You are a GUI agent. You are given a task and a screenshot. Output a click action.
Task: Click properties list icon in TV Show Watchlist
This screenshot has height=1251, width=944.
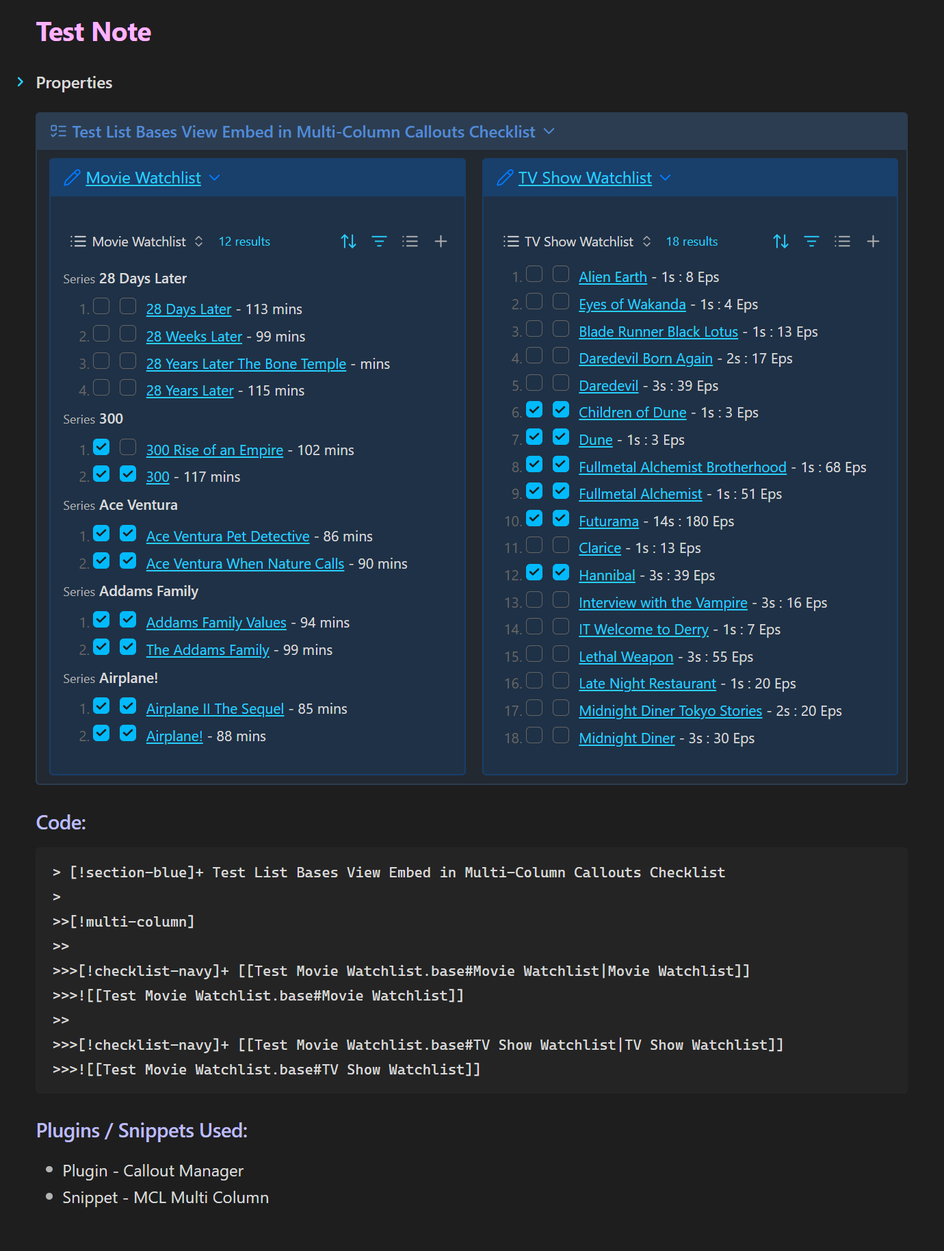pyautogui.click(x=842, y=242)
